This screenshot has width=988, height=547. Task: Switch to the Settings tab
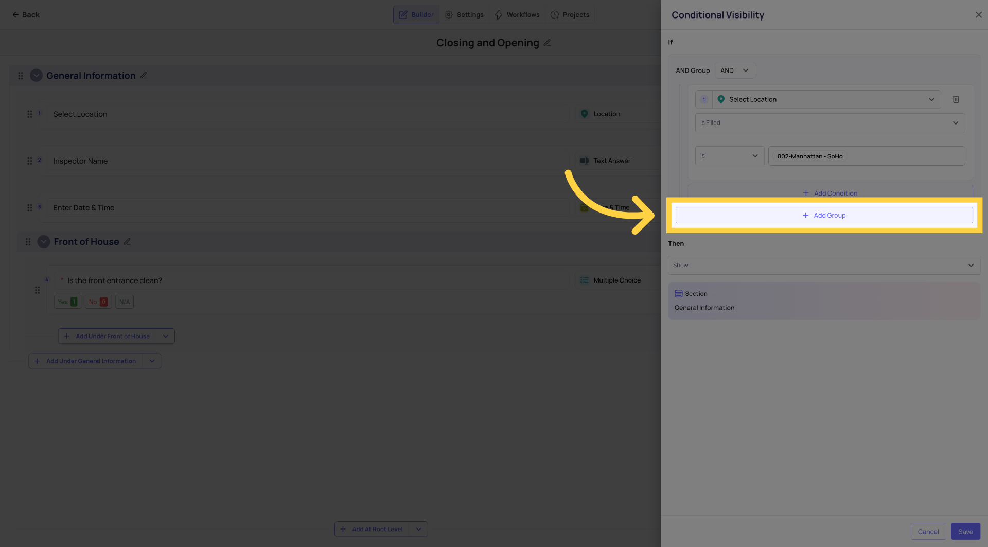(464, 15)
